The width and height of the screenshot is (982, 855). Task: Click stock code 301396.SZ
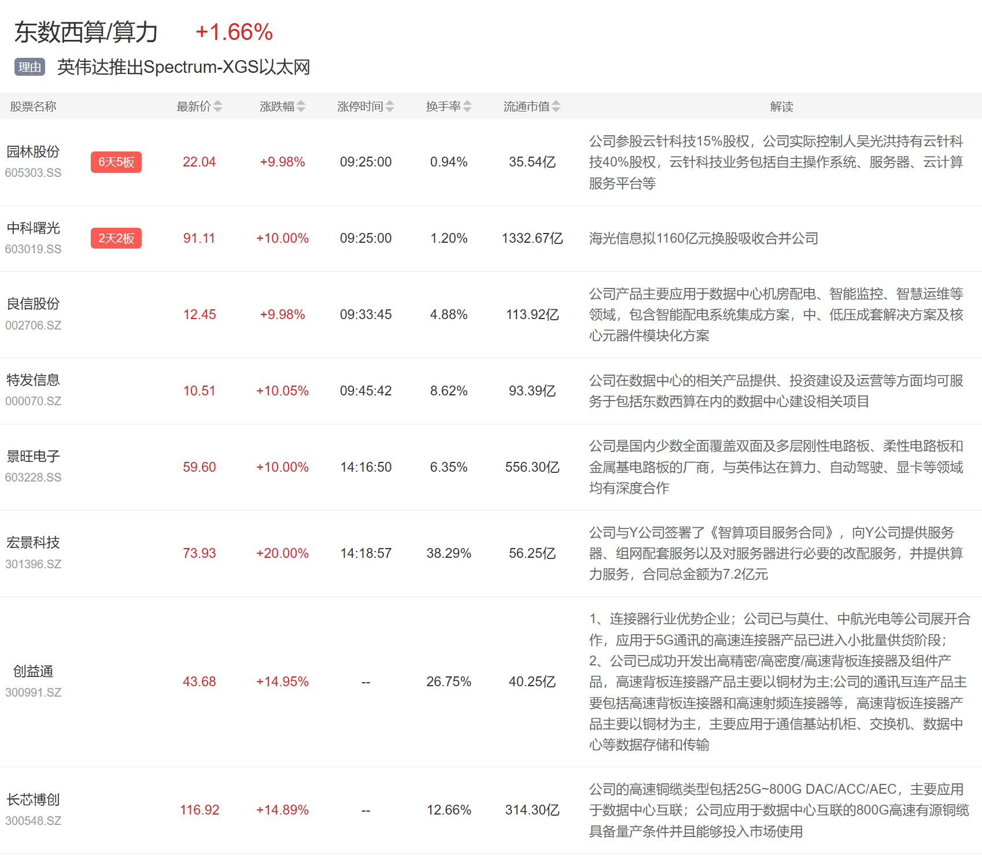point(33,564)
